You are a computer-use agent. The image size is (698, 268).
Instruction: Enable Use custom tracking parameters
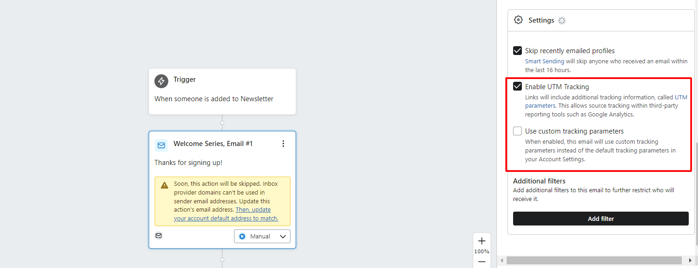click(518, 131)
